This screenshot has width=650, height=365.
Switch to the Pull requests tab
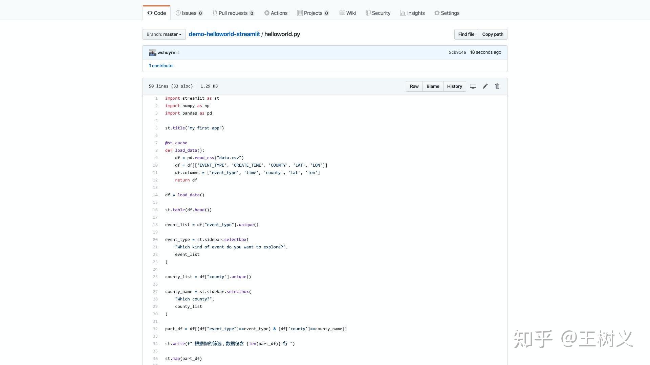click(x=233, y=13)
